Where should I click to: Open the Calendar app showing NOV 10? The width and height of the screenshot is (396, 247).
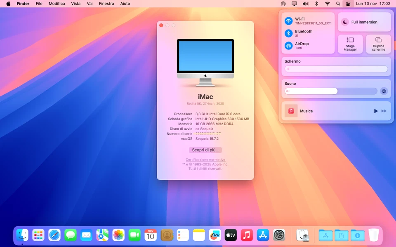(x=151, y=235)
